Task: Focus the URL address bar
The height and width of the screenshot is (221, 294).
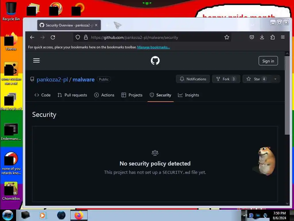Action: tap(152, 37)
